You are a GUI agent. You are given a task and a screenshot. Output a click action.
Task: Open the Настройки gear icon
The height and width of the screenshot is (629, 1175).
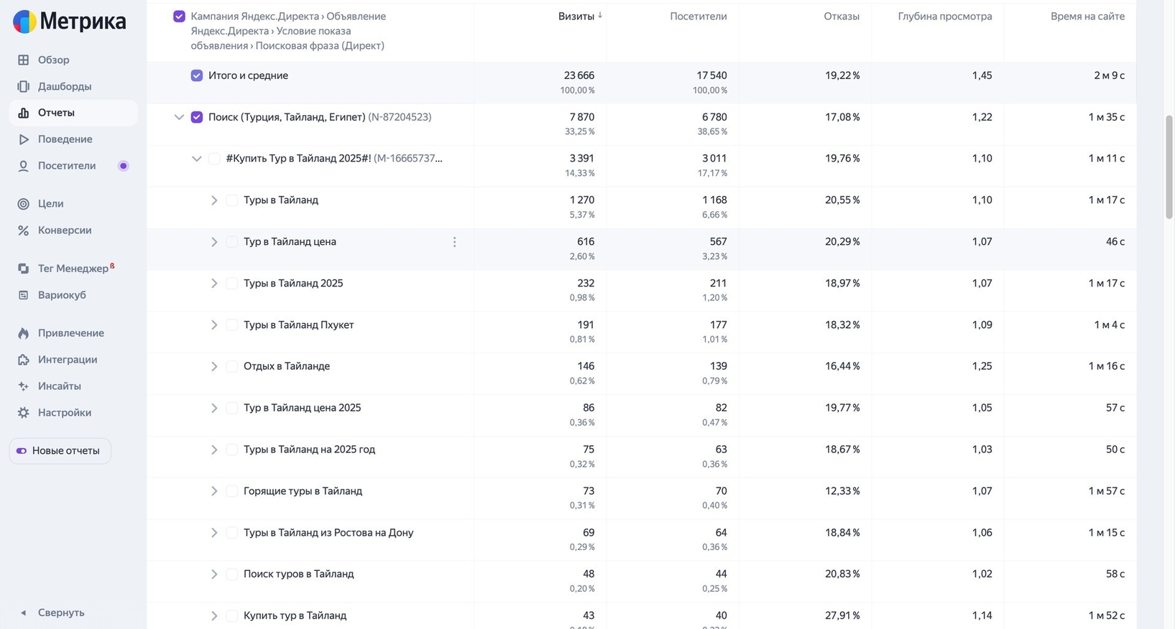(x=24, y=413)
